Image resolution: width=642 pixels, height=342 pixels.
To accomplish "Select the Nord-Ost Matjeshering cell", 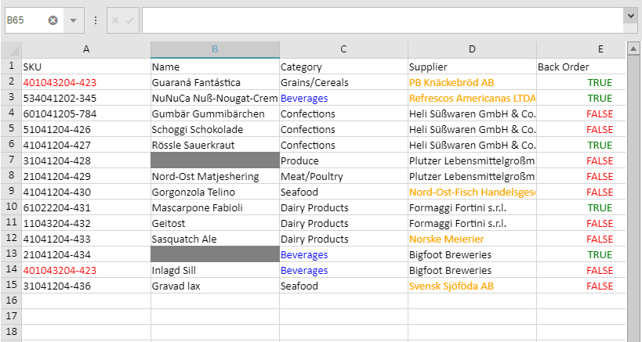I will (215, 177).
